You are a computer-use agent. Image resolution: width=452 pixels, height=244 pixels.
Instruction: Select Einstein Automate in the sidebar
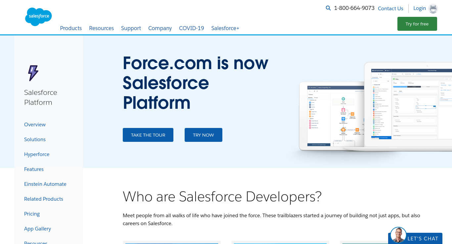pyautogui.click(x=45, y=184)
